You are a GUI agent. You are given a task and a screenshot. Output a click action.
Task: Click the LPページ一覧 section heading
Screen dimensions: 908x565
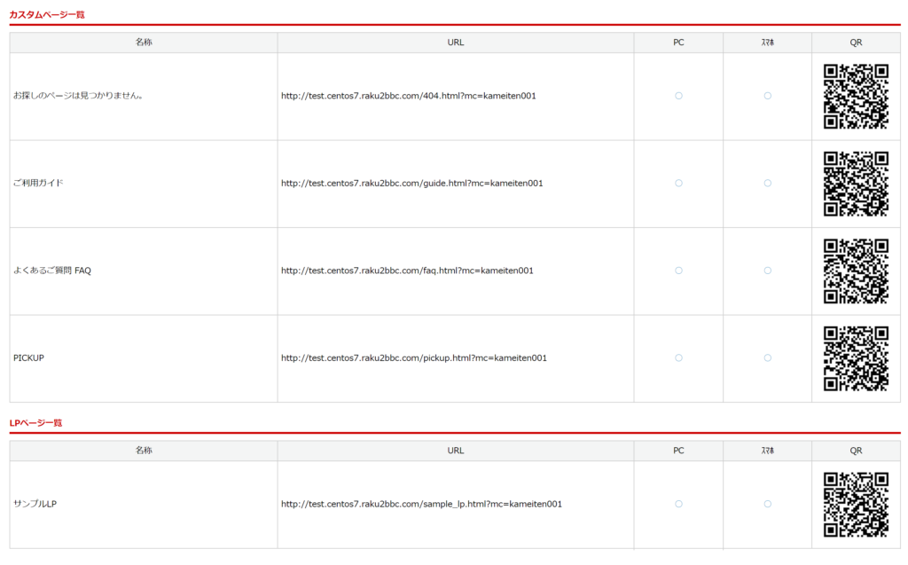35,423
